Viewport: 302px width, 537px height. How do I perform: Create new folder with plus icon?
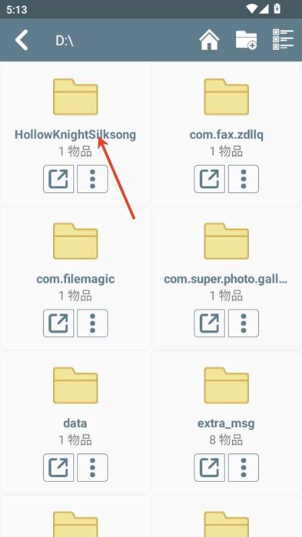pos(246,40)
